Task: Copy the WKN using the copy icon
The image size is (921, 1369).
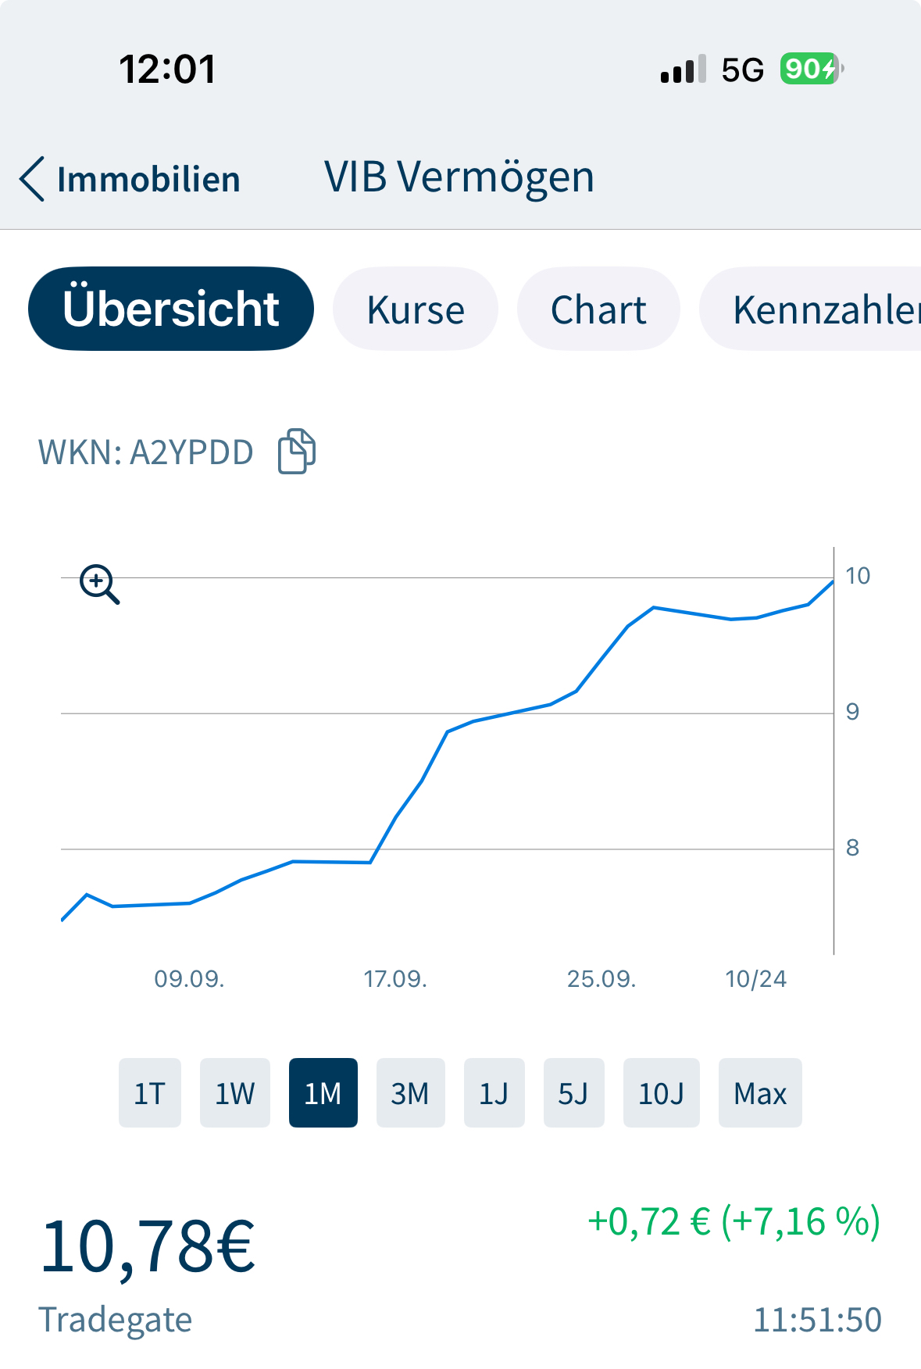Action: click(x=297, y=451)
